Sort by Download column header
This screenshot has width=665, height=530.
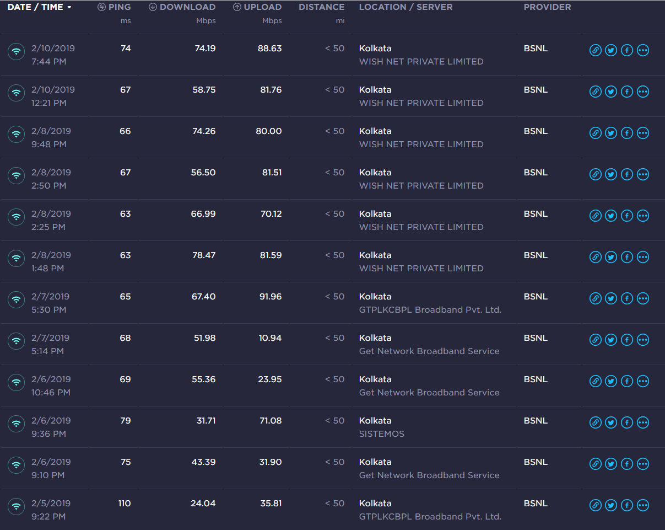pyautogui.click(x=182, y=7)
